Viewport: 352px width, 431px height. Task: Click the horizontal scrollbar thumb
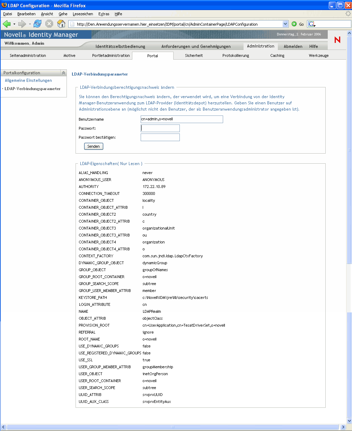coord(173,427)
